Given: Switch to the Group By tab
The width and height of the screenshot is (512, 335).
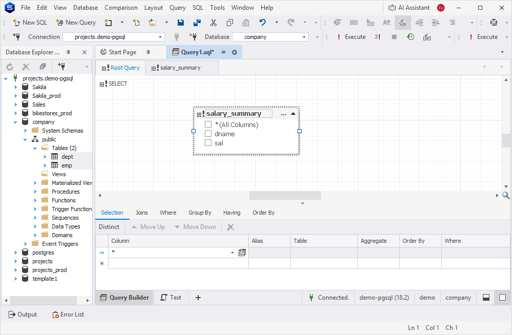Looking at the screenshot, I should (200, 213).
